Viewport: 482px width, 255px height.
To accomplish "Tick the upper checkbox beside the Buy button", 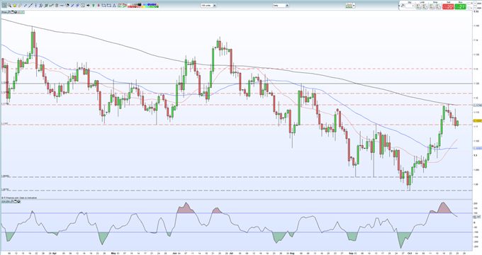I will point(469,4).
